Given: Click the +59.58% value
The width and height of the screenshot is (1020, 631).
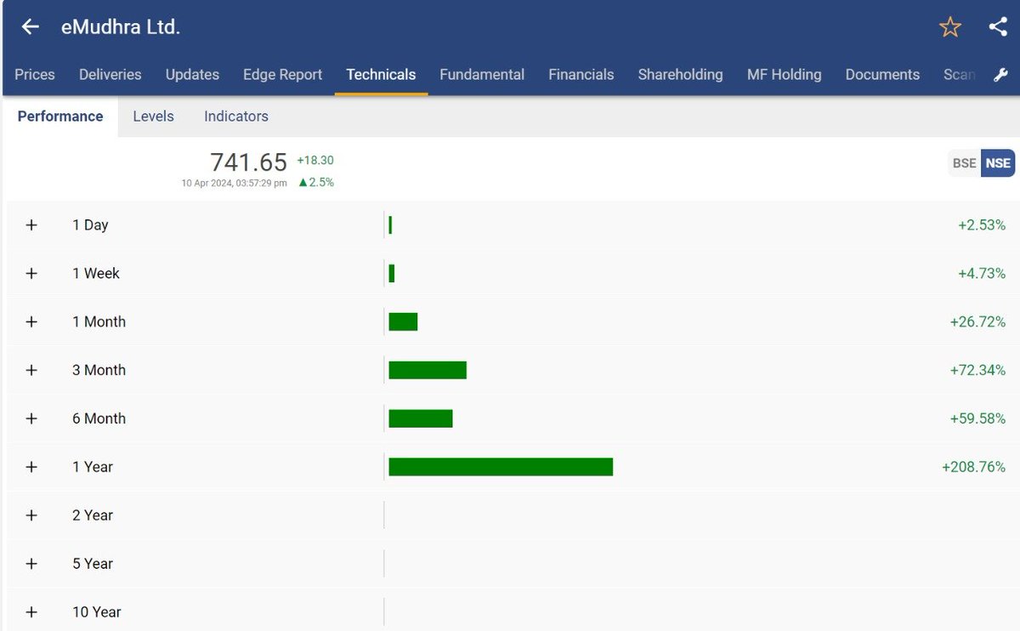Looking at the screenshot, I should coord(978,419).
